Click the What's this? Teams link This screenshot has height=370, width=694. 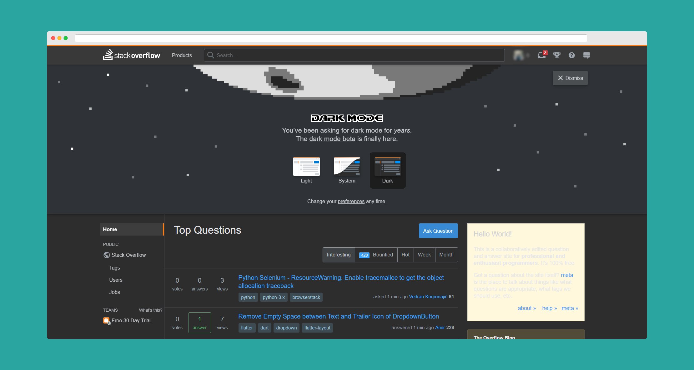coord(151,310)
